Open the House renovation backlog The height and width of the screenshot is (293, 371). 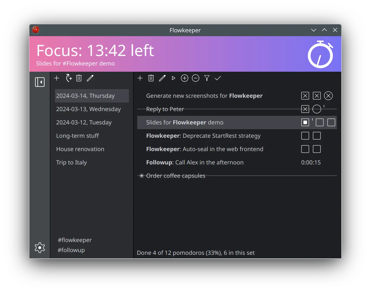(92, 149)
